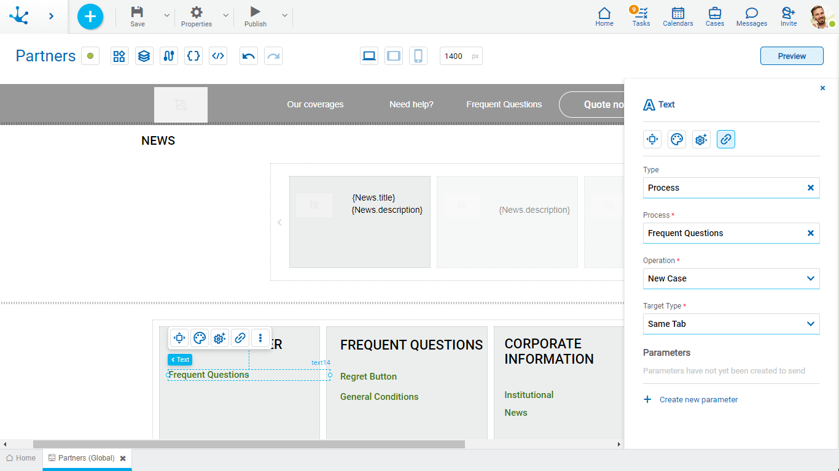839x471 pixels.
Task: Open the widgets grid icon beside Partners
Action: (120, 56)
